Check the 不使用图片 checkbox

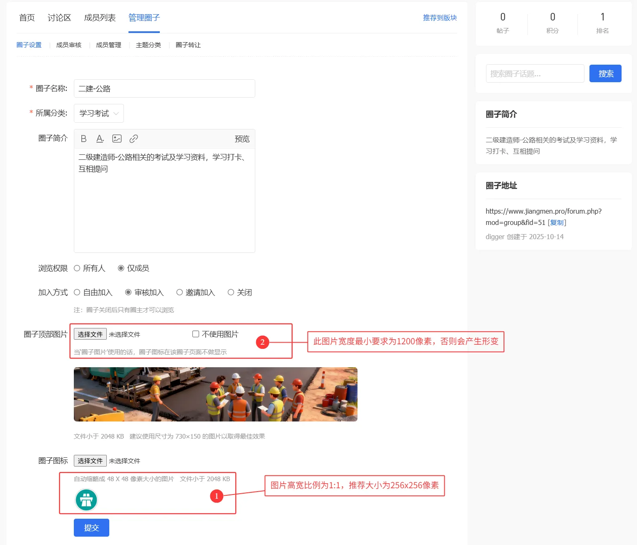196,334
